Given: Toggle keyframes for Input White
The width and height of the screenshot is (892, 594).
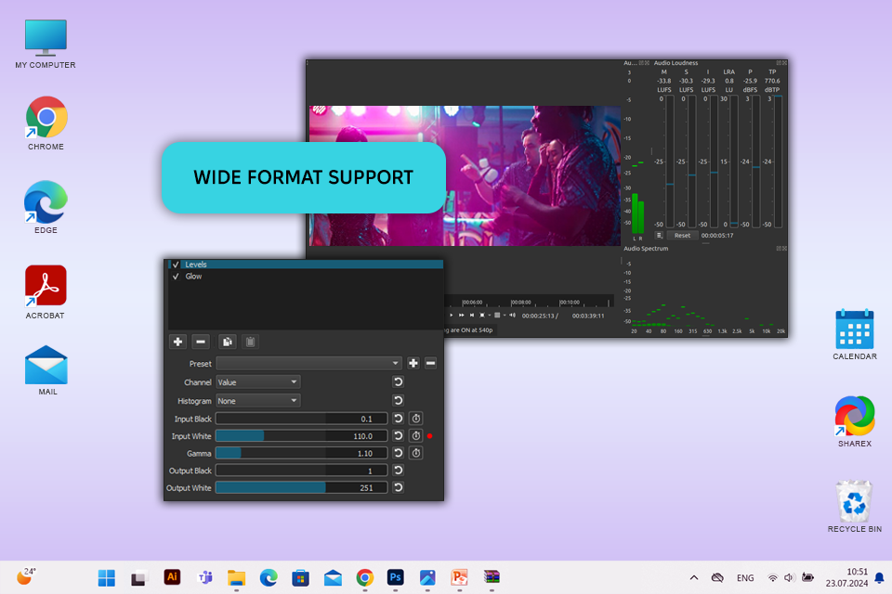Looking at the screenshot, I should point(416,435).
